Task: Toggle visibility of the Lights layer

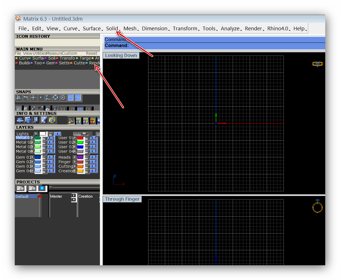Action: (57, 134)
